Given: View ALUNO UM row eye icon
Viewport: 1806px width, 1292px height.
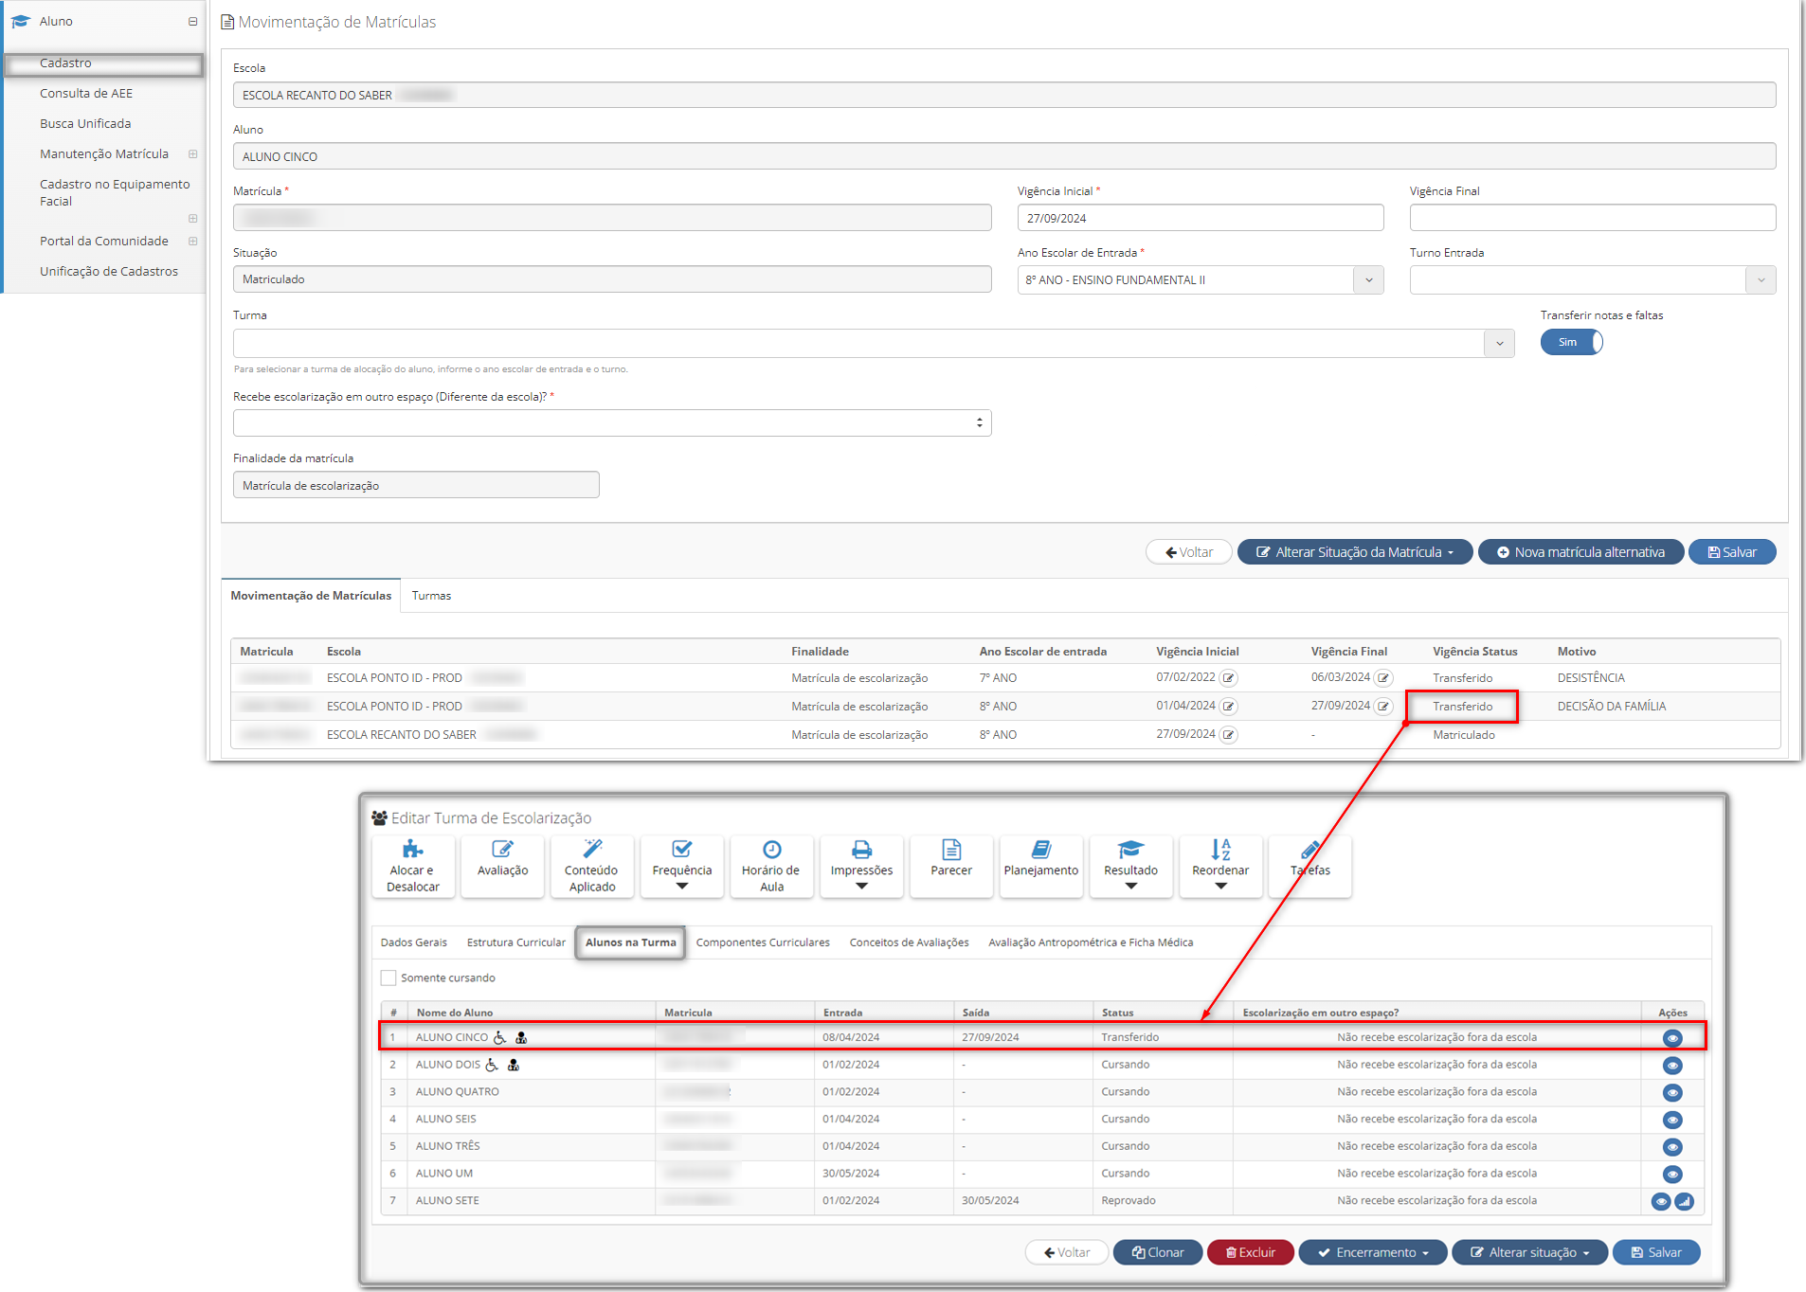Looking at the screenshot, I should click(x=1672, y=1175).
